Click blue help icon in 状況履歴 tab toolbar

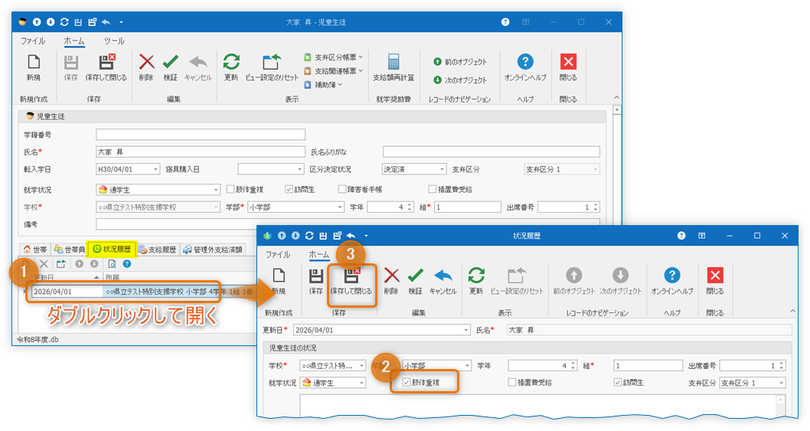(x=126, y=264)
